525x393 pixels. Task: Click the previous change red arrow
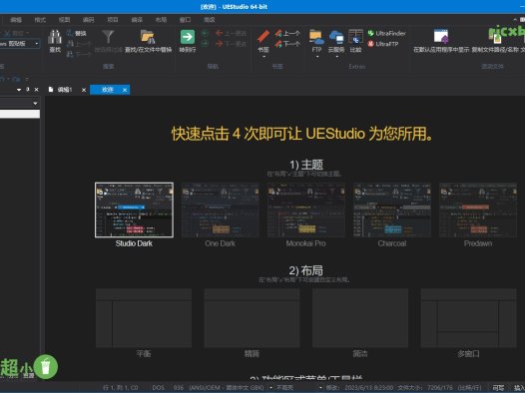pyautogui.click(x=220, y=33)
